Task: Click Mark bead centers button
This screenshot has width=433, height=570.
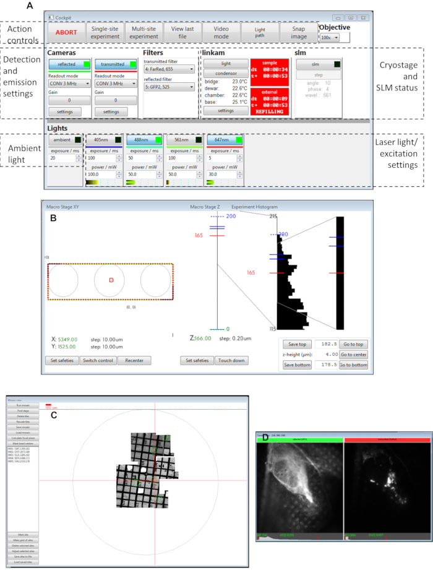Action: (23, 444)
